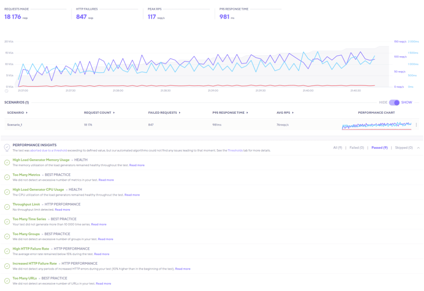The width and height of the screenshot is (424, 291).
Task: Click check icon for Too Many Groups
Action: click(7, 237)
